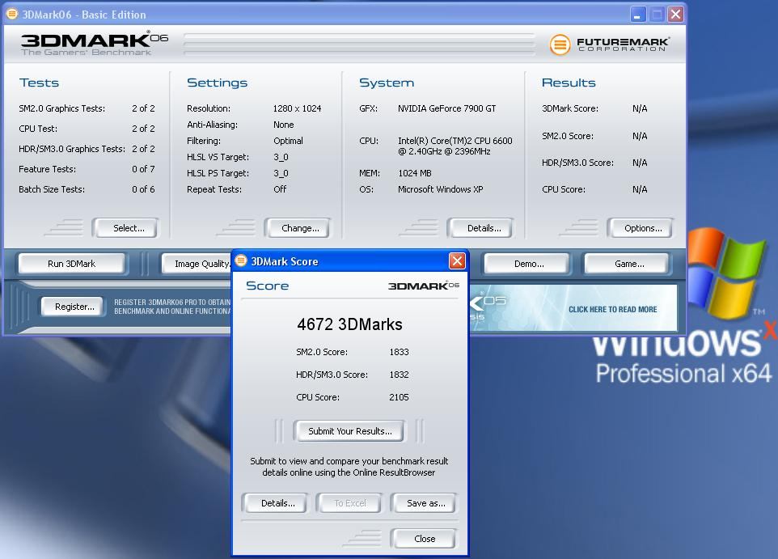The width and height of the screenshot is (778, 559).
Task: Click Microsoft Windows XP OS text
Action: (440, 189)
